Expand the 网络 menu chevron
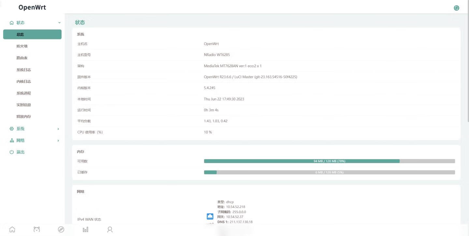469x236 pixels. [58, 140]
